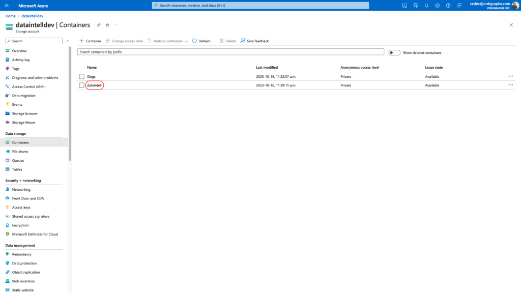Select the $logs container checkbox
The width and height of the screenshot is (521, 293).
[82, 77]
